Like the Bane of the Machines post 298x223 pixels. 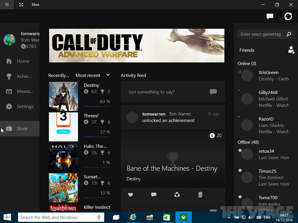pos(131,195)
